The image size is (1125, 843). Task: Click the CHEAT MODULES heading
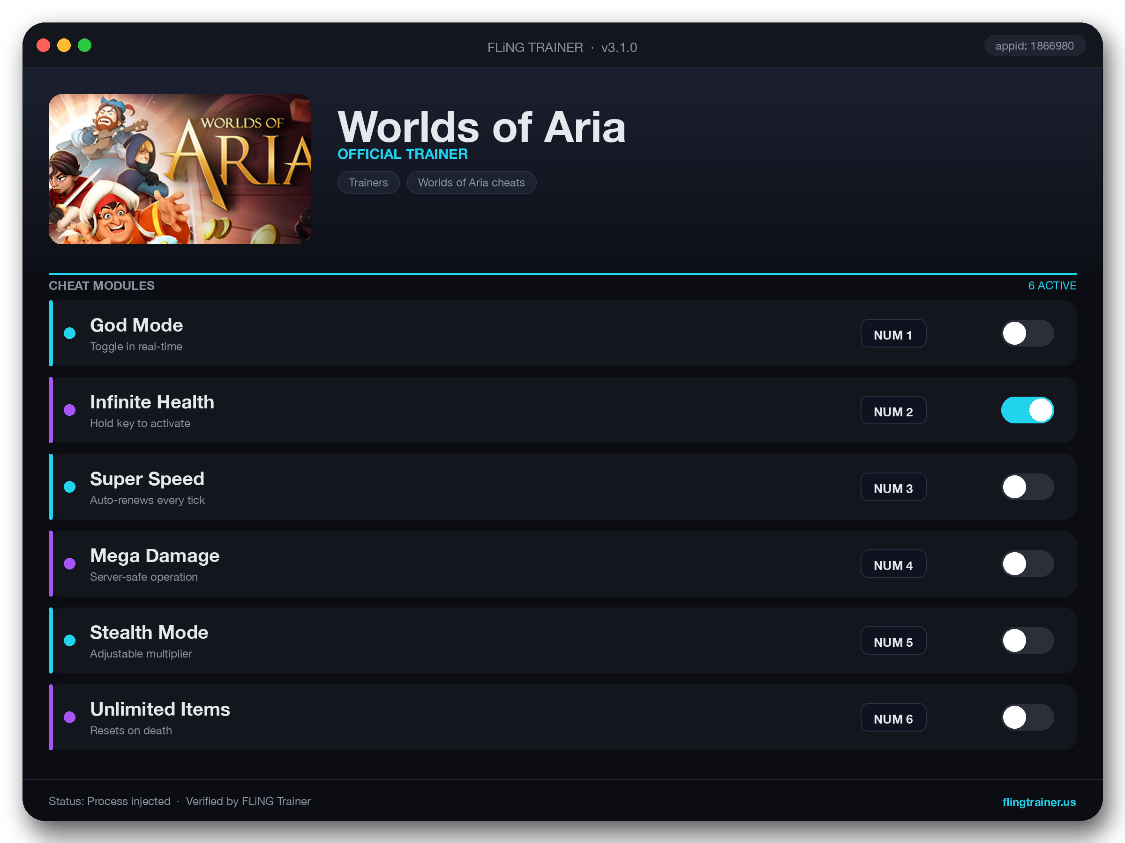pyautogui.click(x=102, y=286)
